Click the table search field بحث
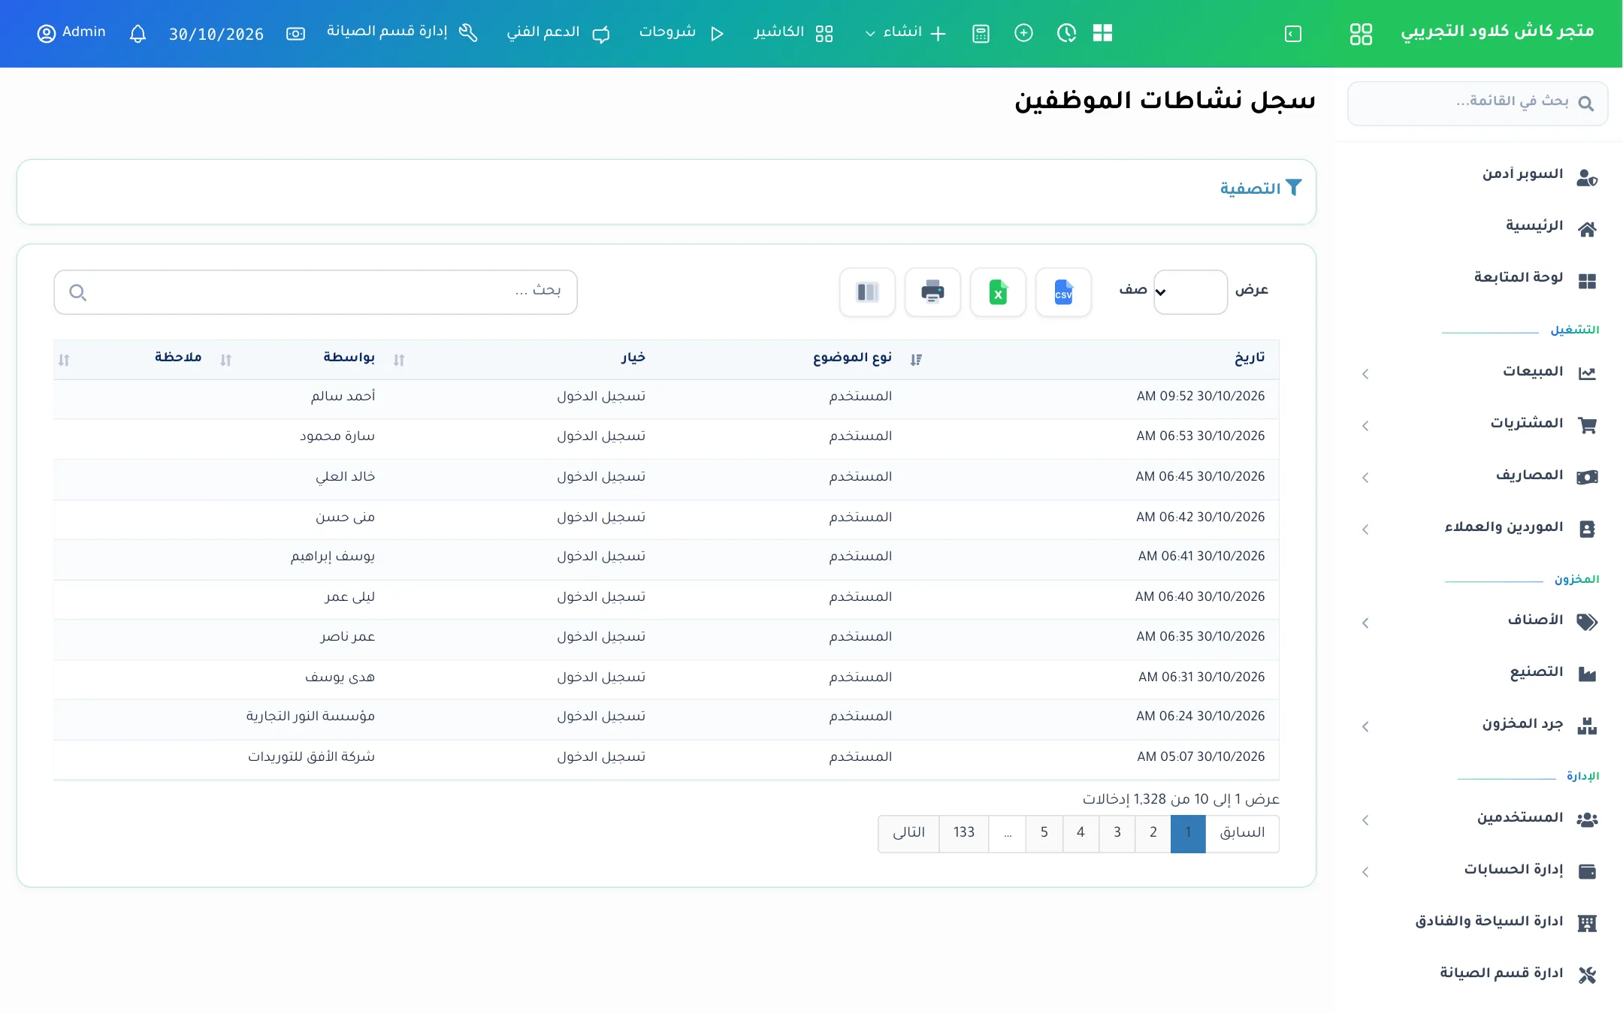Screen dimensions: 1623x1014 (316, 292)
